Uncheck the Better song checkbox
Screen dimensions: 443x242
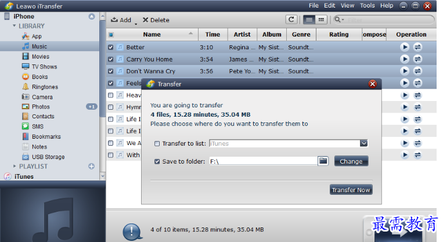pos(110,47)
